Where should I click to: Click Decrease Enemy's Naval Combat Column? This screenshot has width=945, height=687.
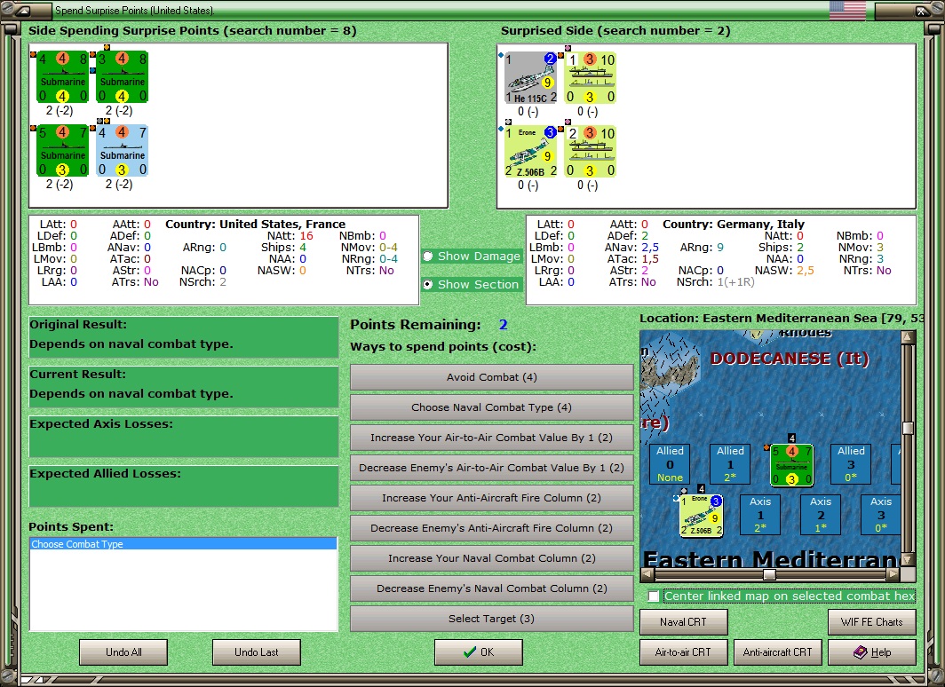[x=492, y=588]
